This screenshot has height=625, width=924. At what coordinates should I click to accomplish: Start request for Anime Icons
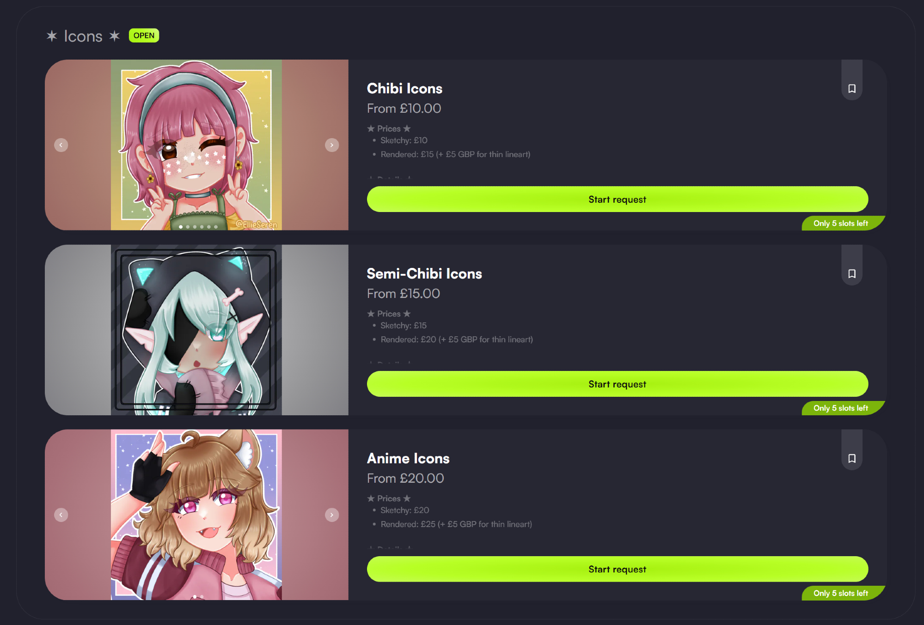tap(618, 569)
